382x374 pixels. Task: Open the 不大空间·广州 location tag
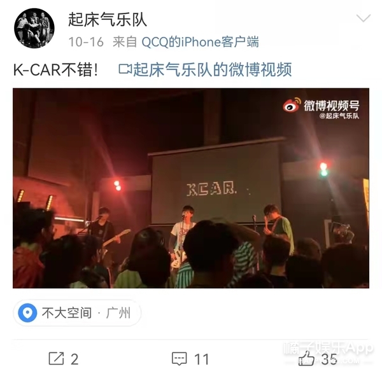pyautogui.click(x=77, y=313)
